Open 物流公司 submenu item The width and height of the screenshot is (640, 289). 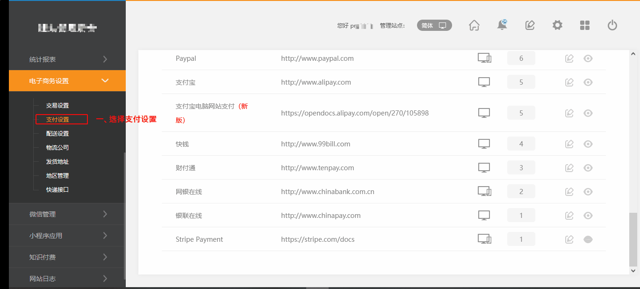pos(58,148)
